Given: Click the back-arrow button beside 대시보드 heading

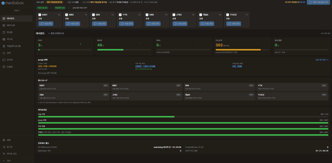Looking at the screenshot, I should [56, 33].
